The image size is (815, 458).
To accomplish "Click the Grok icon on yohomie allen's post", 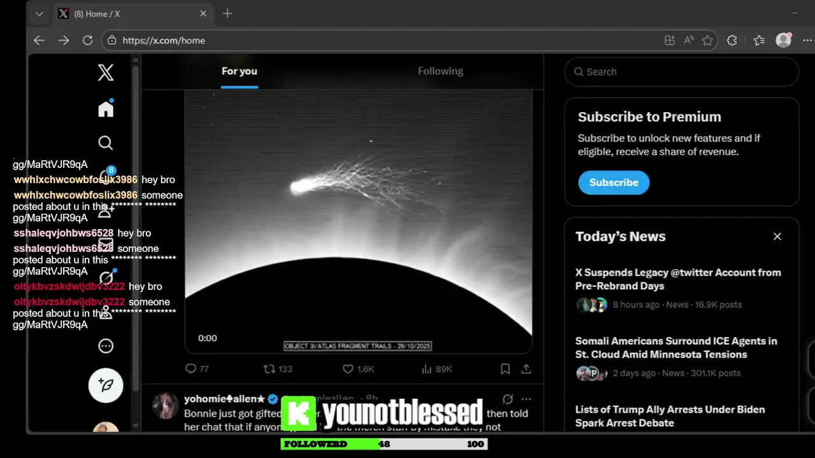I will coord(507,399).
